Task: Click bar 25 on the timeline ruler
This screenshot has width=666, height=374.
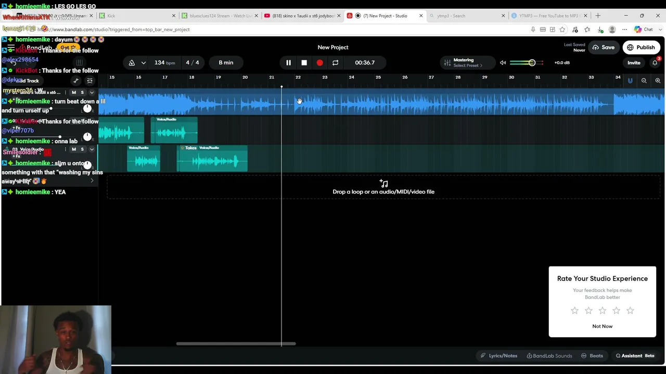Action: tap(378, 77)
